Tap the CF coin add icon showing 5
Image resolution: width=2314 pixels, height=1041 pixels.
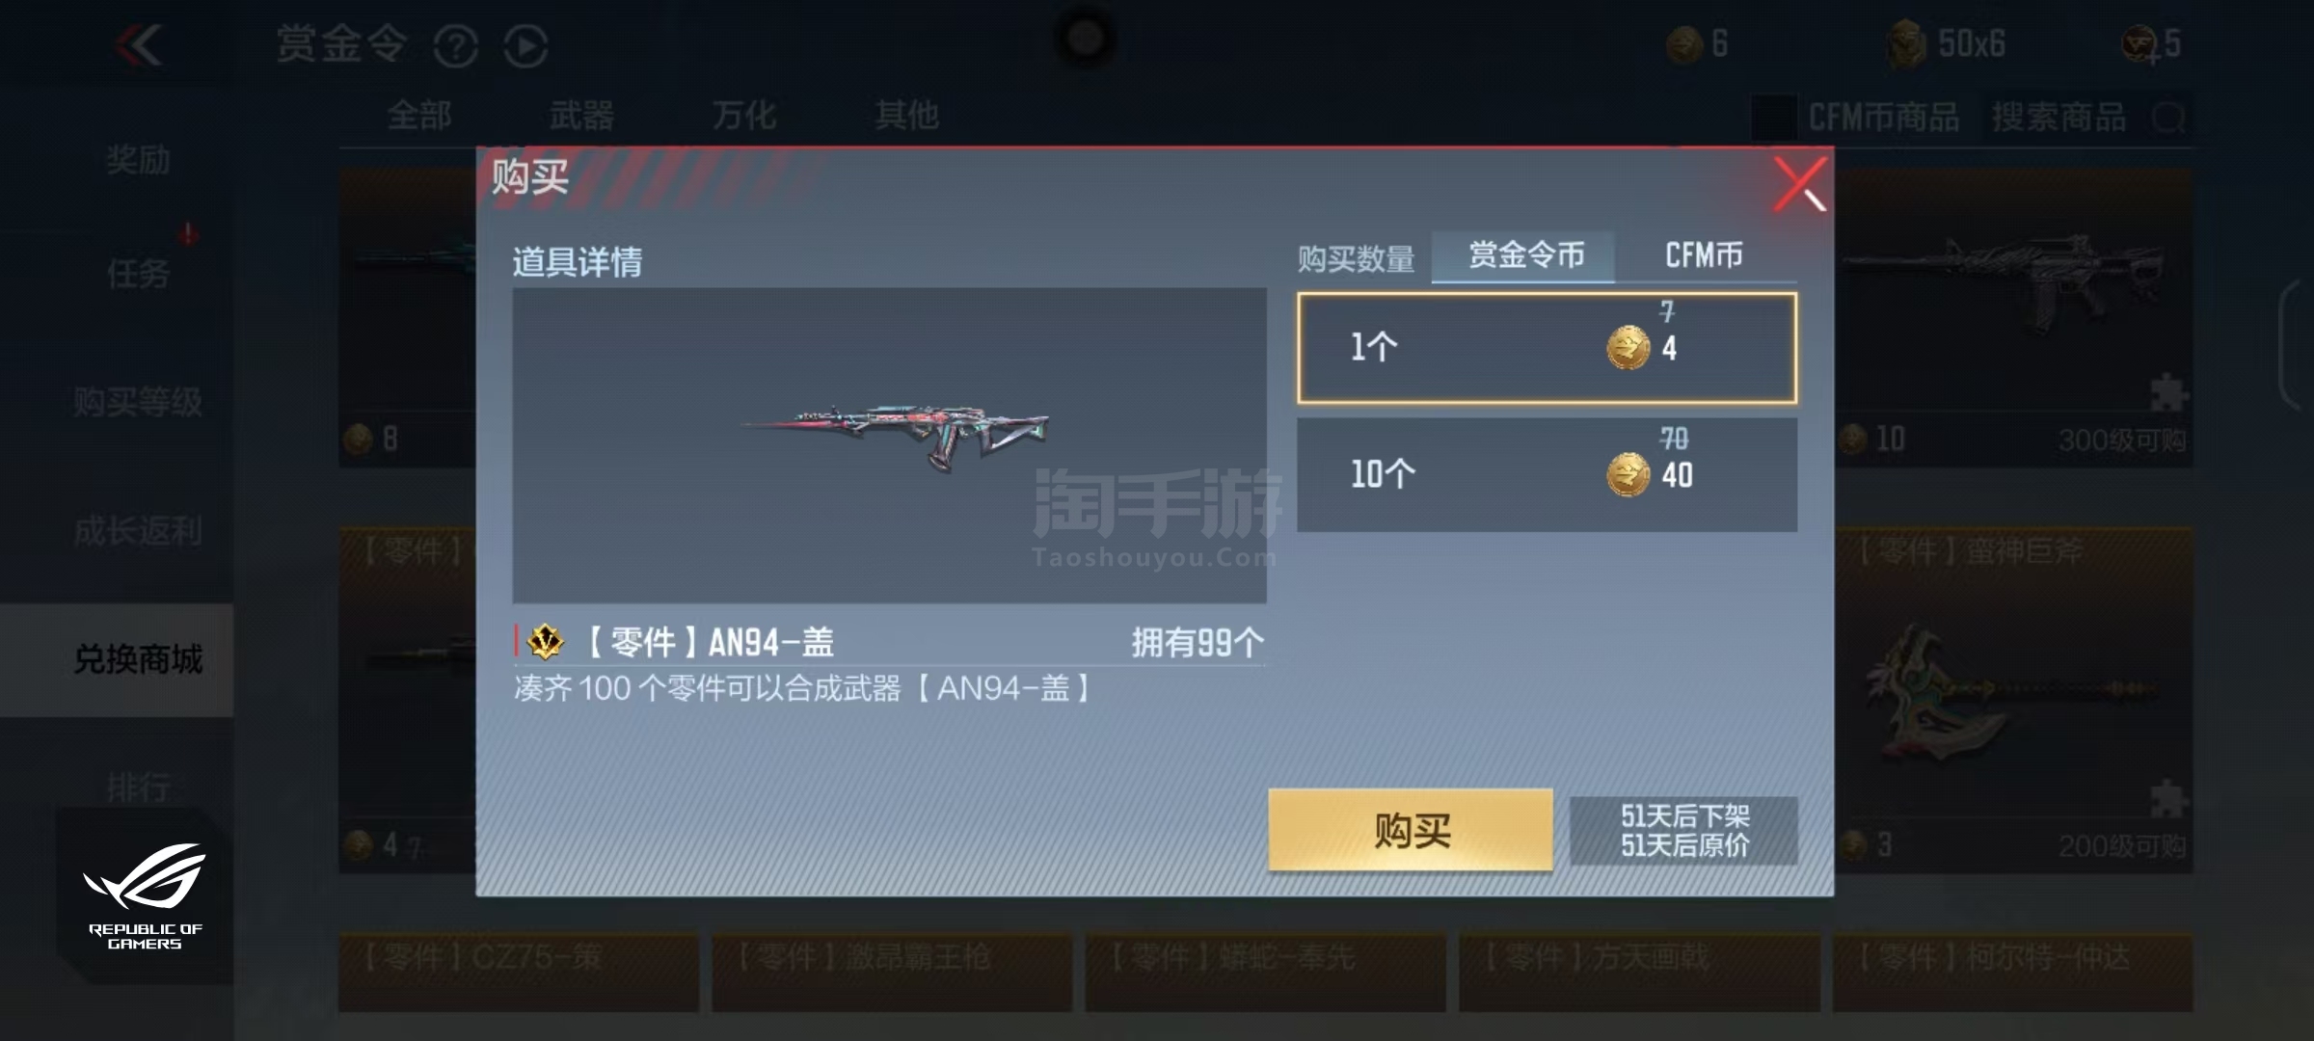(2141, 44)
